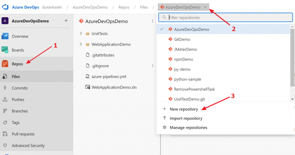This screenshot has width=295, height=155.
Task: Open AzureDevOpsDemo project breadcrumb
Action: (x=90, y=7)
